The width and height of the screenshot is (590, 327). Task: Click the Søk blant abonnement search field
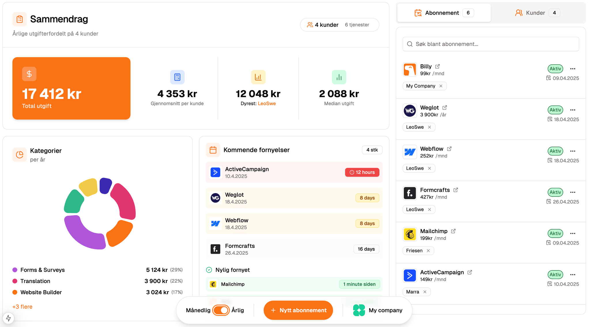point(491,44)
